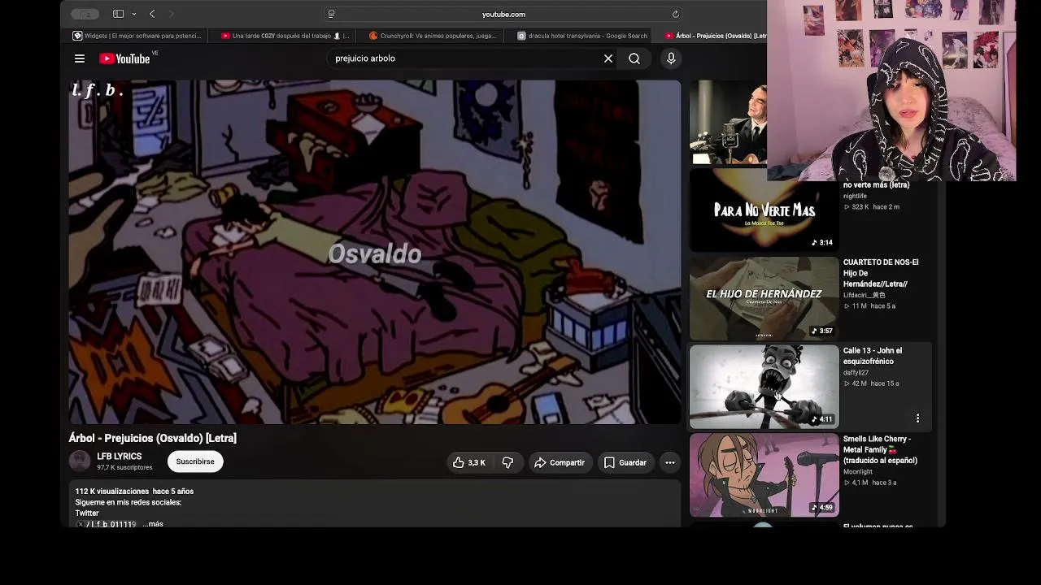Clear the search box with the X
Screen dimensions: 1041x585
[x=608, y=58]
